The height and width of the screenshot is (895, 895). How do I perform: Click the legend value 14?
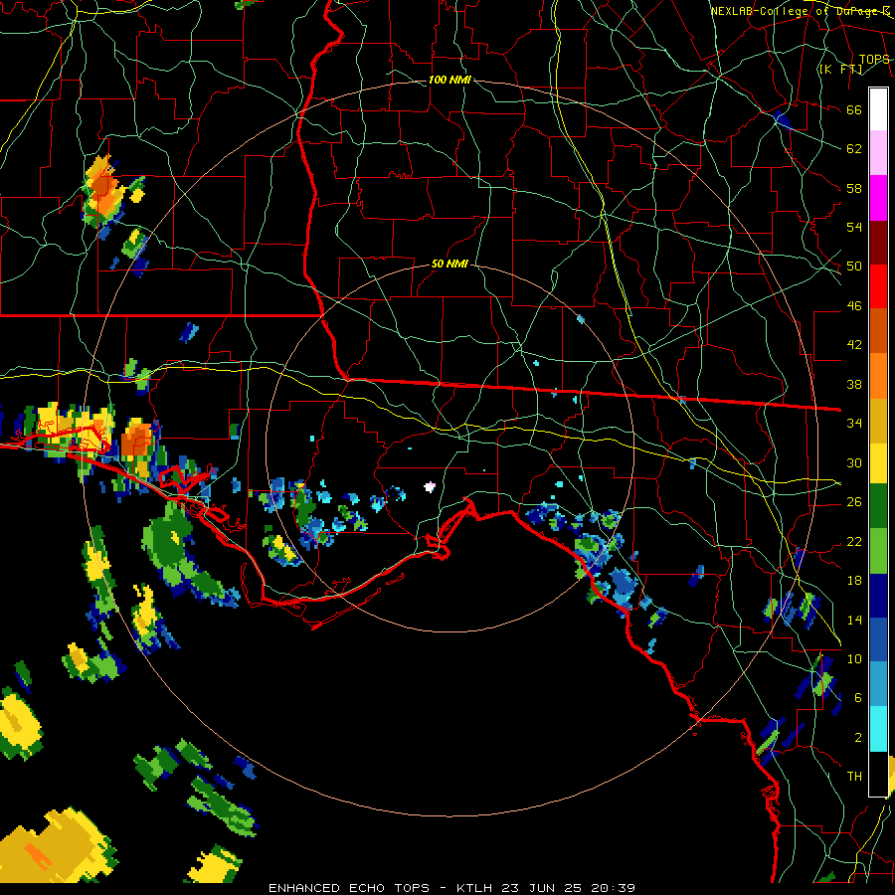(x=854, y=620)
